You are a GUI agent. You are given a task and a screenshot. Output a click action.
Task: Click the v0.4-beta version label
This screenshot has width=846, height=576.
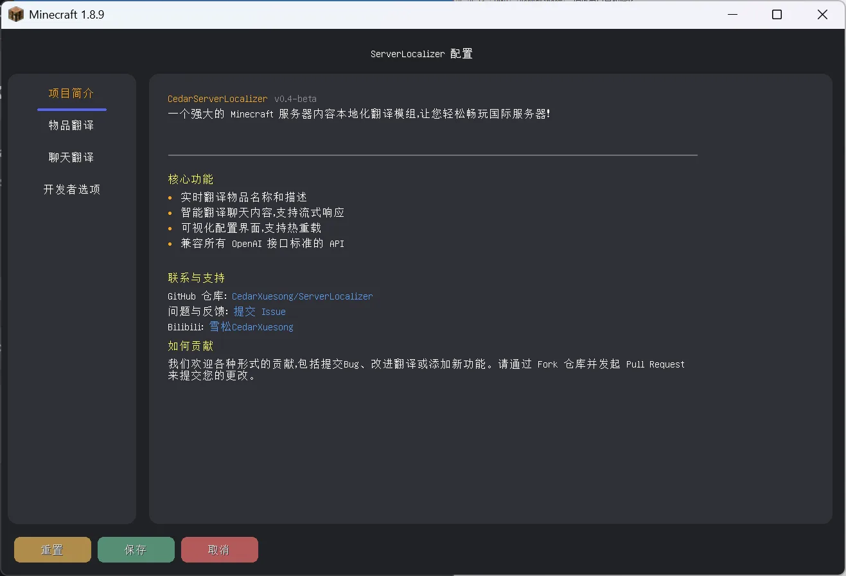[x=295, y=99]
